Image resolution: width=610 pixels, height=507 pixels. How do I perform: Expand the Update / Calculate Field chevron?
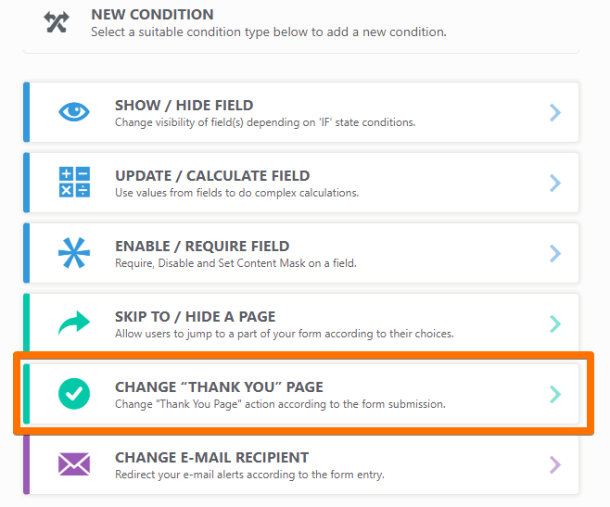point(554,183)
